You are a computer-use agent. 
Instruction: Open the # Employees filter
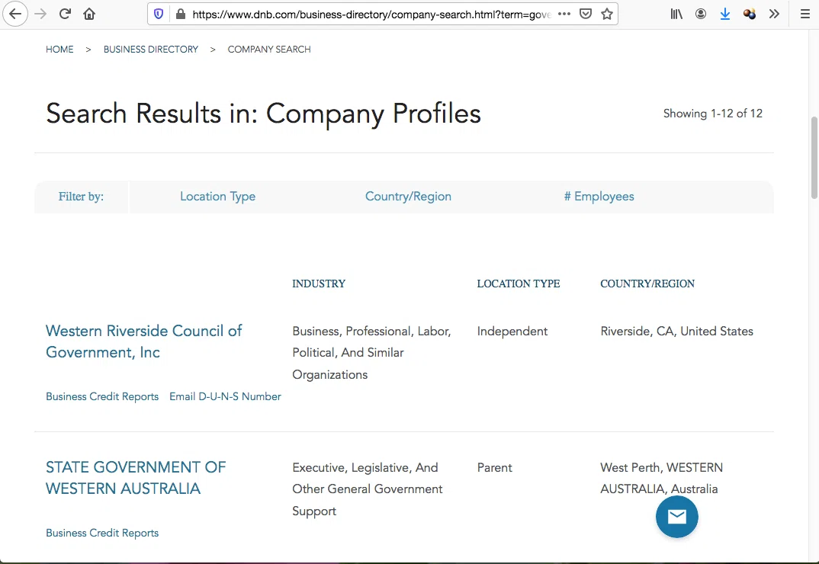[599, 197]
